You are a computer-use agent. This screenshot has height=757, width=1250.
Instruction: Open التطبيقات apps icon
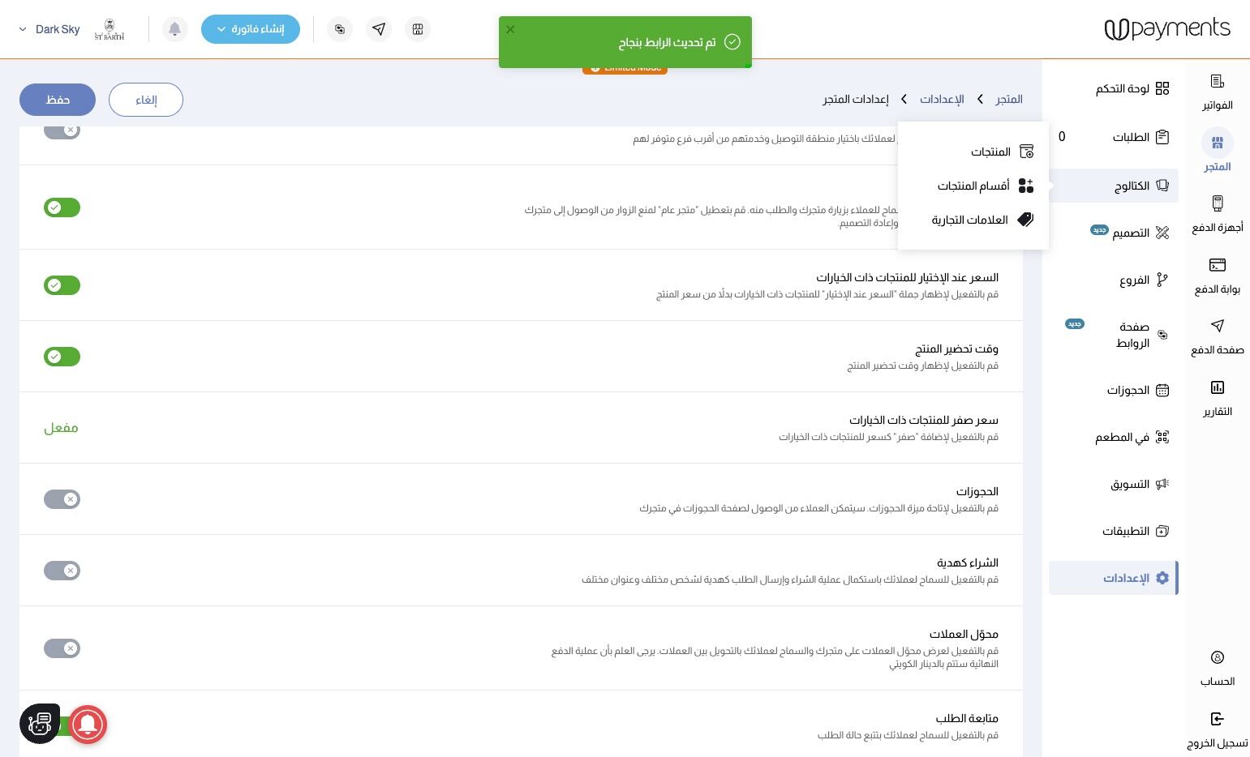[x=1162, y=531]
